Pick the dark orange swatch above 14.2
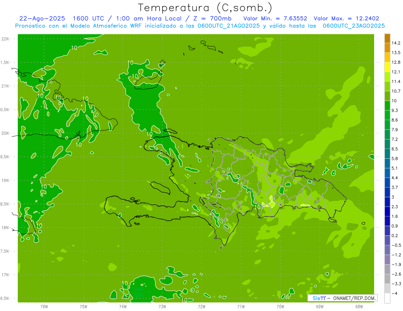 tap(387, 38)
